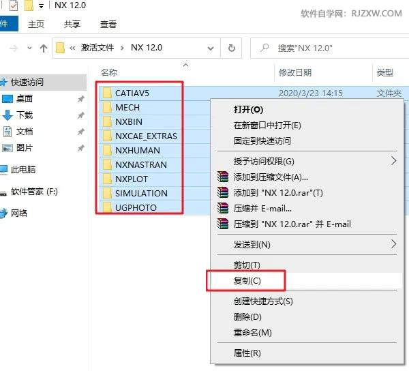Screen dimensions: 409x371
Task: Click the 文档 documents icon in the sidebar
Action: [7, 132]
